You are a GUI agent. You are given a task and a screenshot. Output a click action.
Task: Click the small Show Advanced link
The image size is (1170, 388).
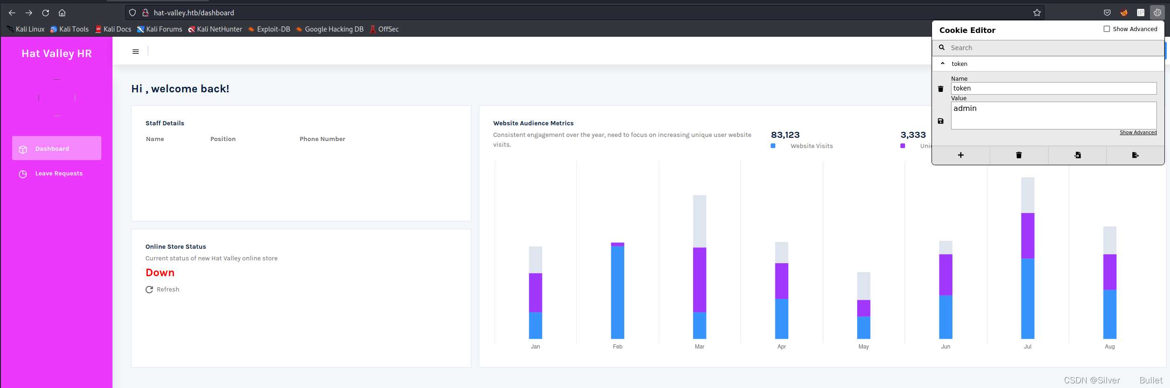pos(1138,133)
